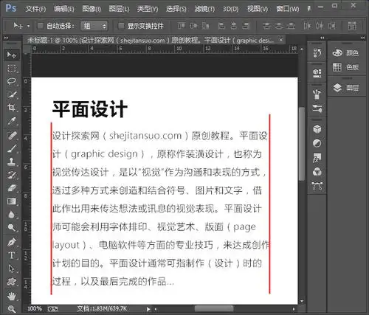Close the 未标题-1 document tab
Image resolution: width=369 pixels, height=315 pixels.
tap(281, 40)
